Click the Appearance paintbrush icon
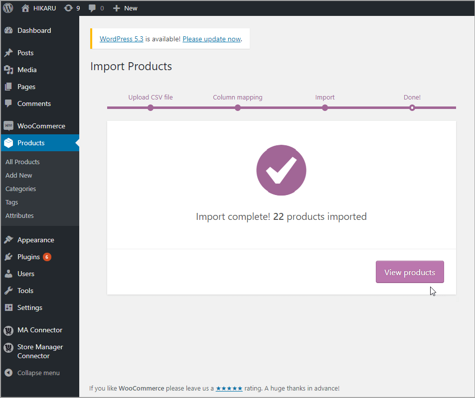Screen dimensions: 475x398 8,240
